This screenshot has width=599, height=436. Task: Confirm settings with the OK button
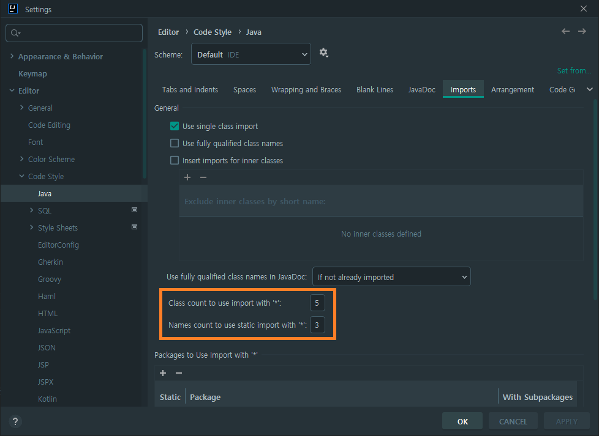[462, 421]
